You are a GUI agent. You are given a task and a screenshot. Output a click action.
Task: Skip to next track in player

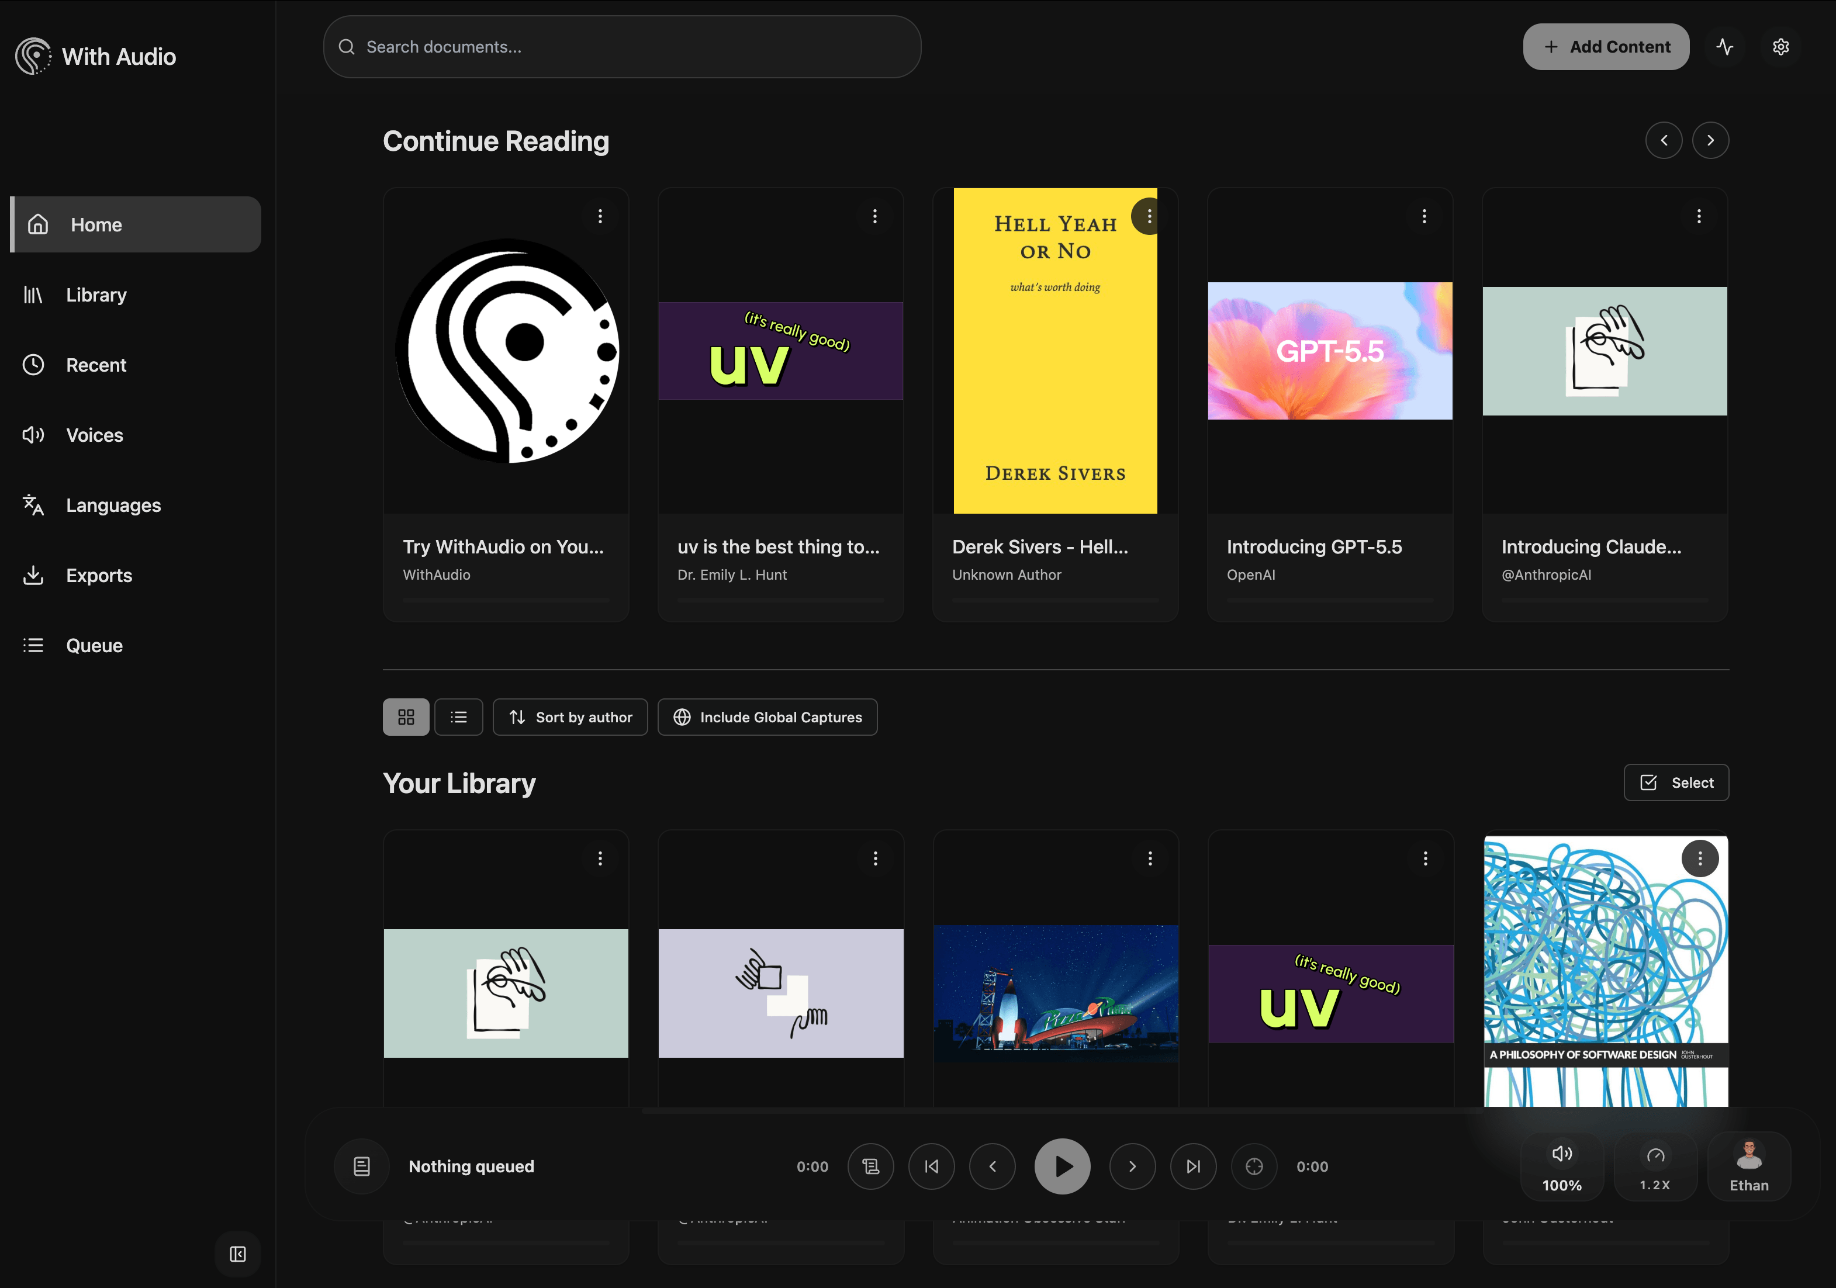pos(1193,1166)
